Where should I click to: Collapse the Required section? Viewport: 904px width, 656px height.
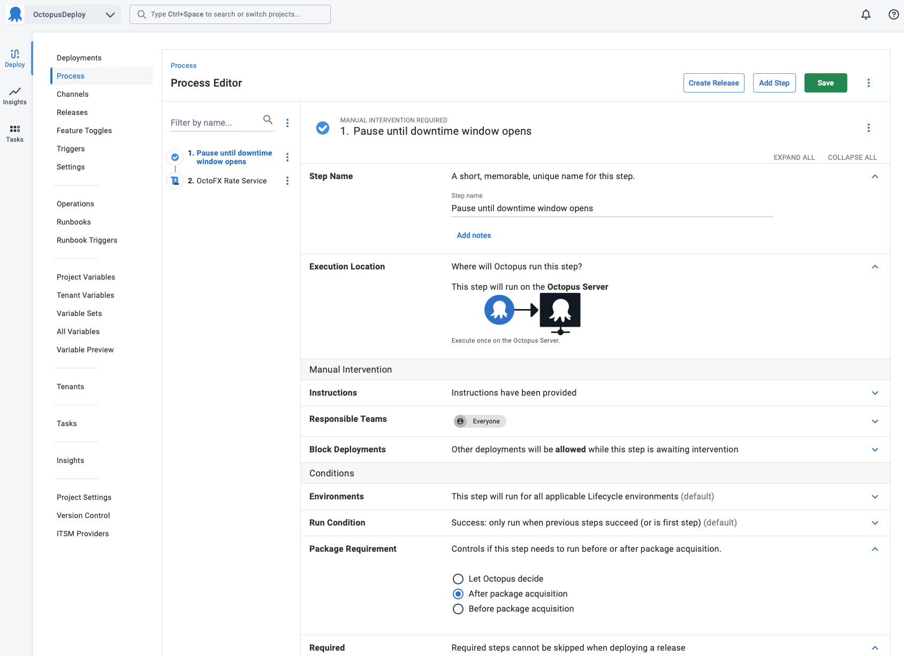click(x=875, y=648)
